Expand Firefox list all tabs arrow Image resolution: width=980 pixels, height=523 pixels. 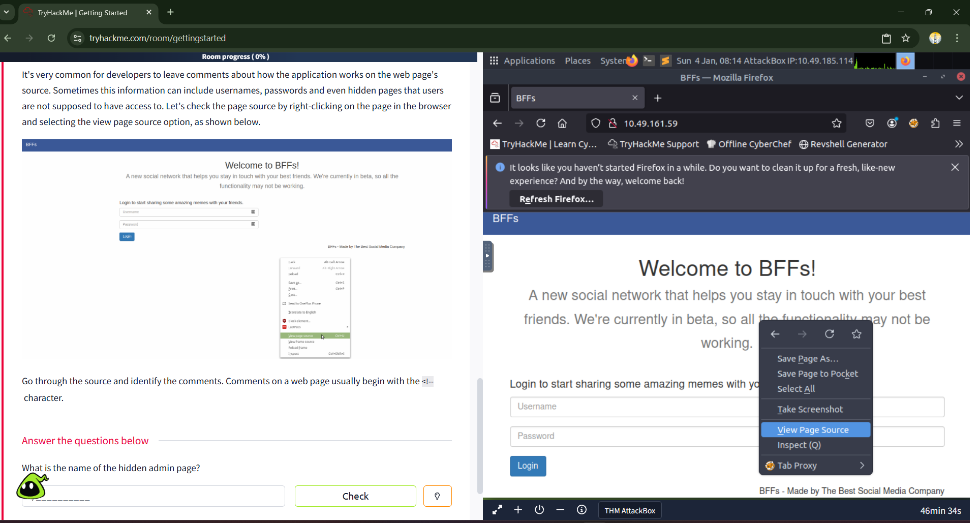tap(959, 98)
